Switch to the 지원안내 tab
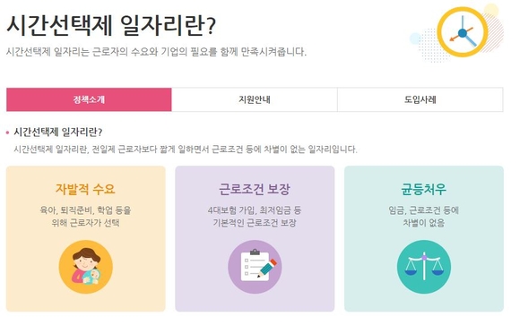Image resolution: width=520 pixels, height=325 pixels. pos(255,99)
